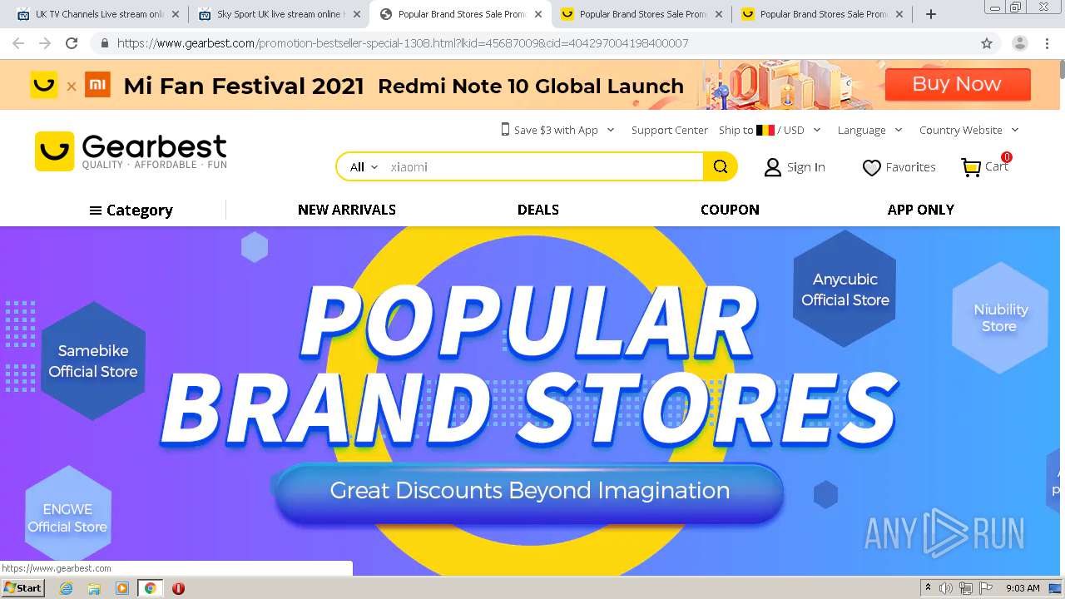
Task: Open Internet Explorer from the taskbar
Action: point(66,588)
